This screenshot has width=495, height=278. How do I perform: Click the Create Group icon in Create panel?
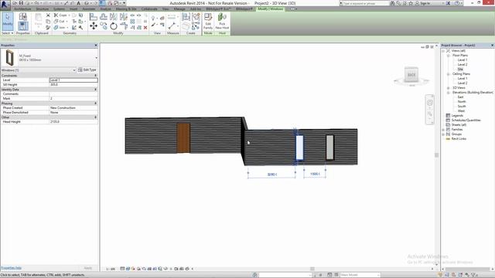tap(196, 16)
